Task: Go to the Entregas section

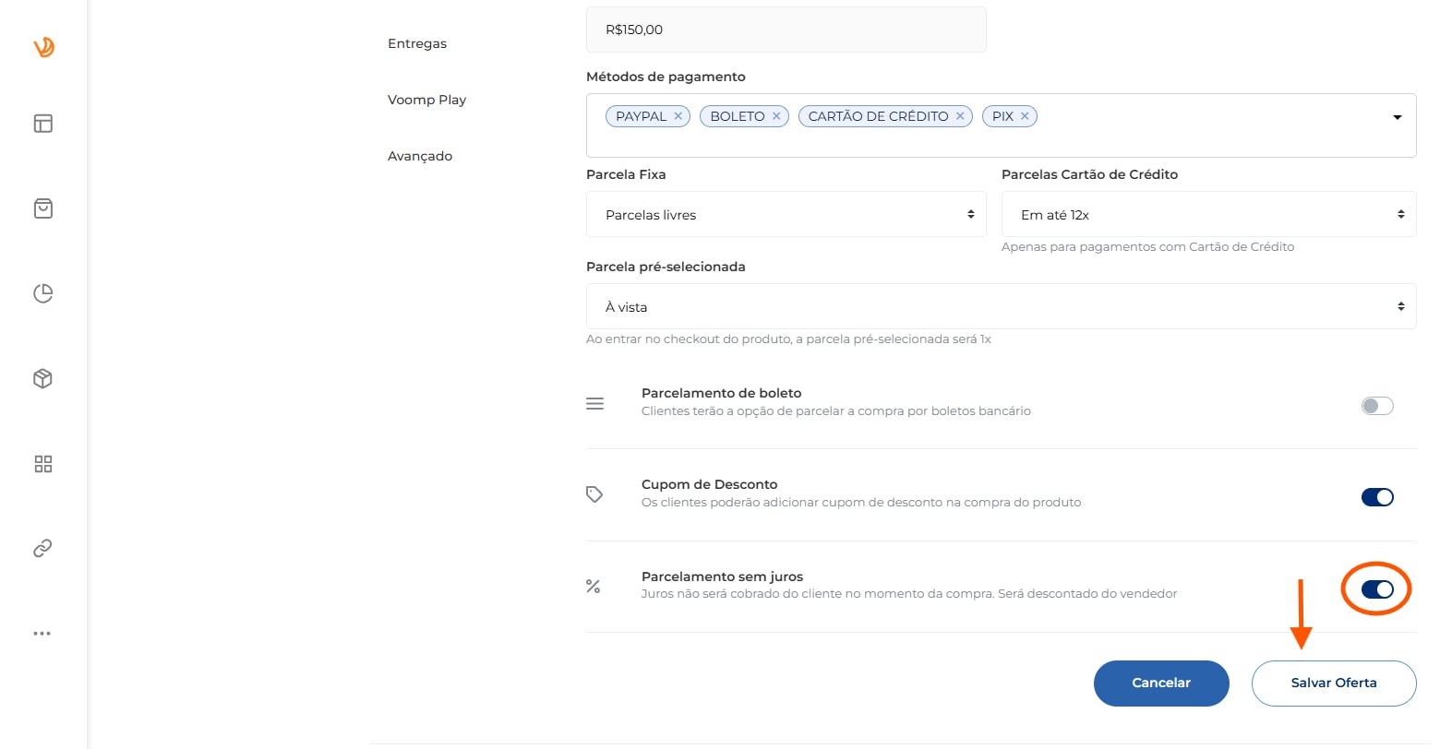Action: [417, 43]
